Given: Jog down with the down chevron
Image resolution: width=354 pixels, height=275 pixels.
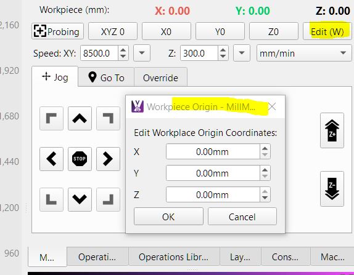Looking at the screenshot, I should point(80,199).
